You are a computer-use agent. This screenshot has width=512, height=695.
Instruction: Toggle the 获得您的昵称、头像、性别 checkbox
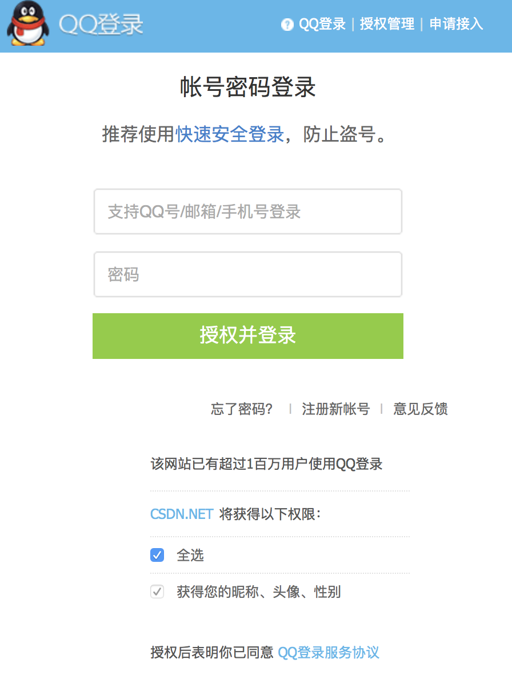(157, 592)
